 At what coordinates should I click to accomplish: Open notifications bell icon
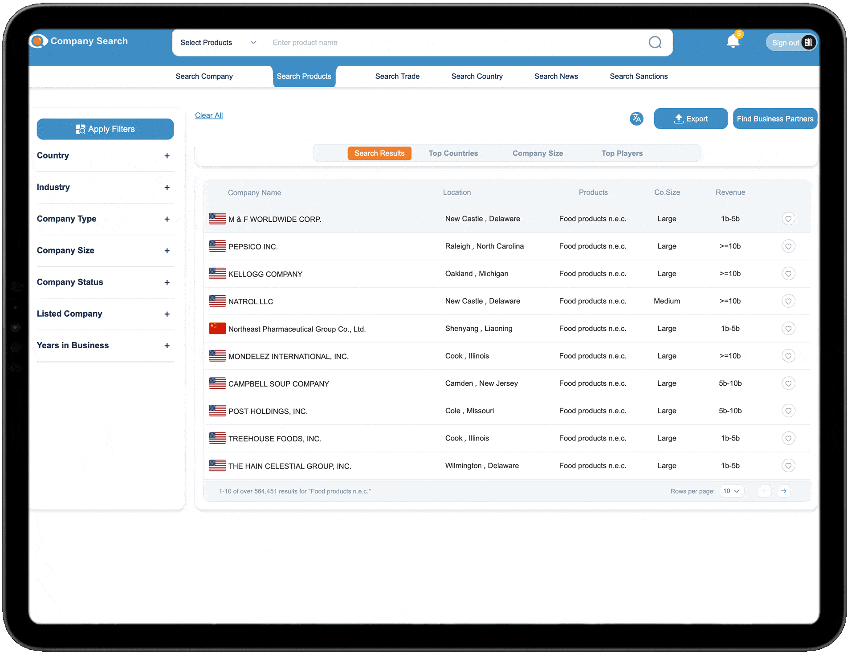(x=733, y=41)
